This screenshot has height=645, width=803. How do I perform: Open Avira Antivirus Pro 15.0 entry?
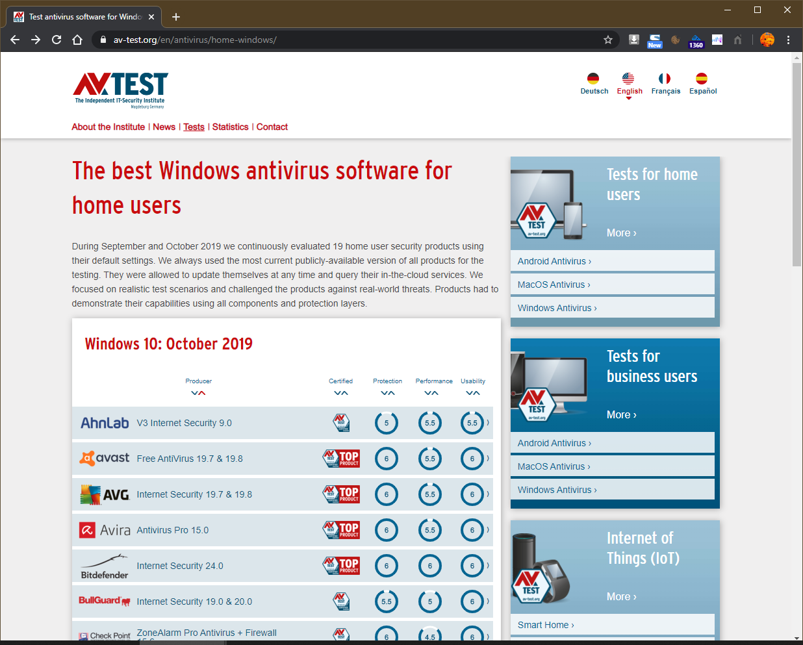[x=173, y=530]
